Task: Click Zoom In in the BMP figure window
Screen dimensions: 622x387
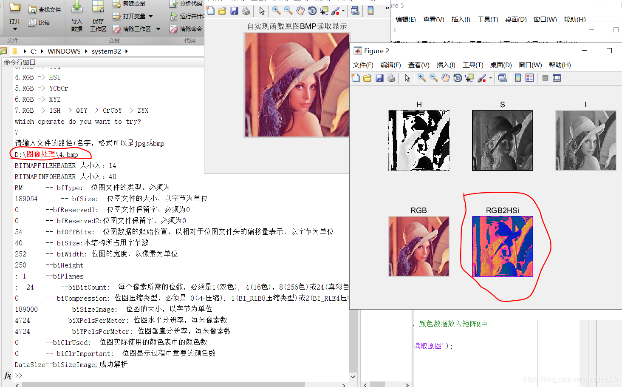Action: coord(276,11)
